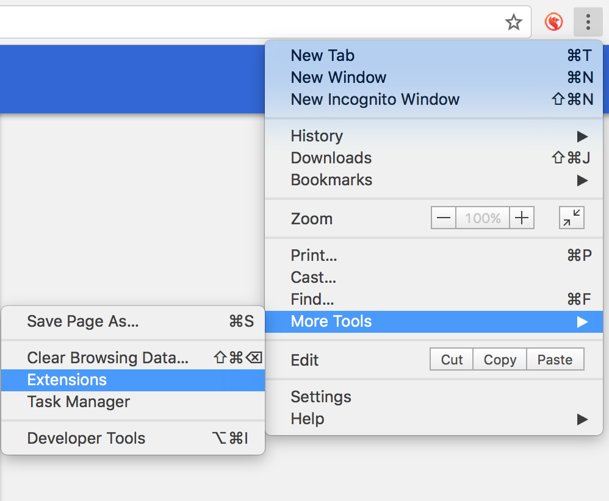Open Settings from the Chrome menu
The width and height of the screenshot is (609, 501).
(x=321, y=397)
